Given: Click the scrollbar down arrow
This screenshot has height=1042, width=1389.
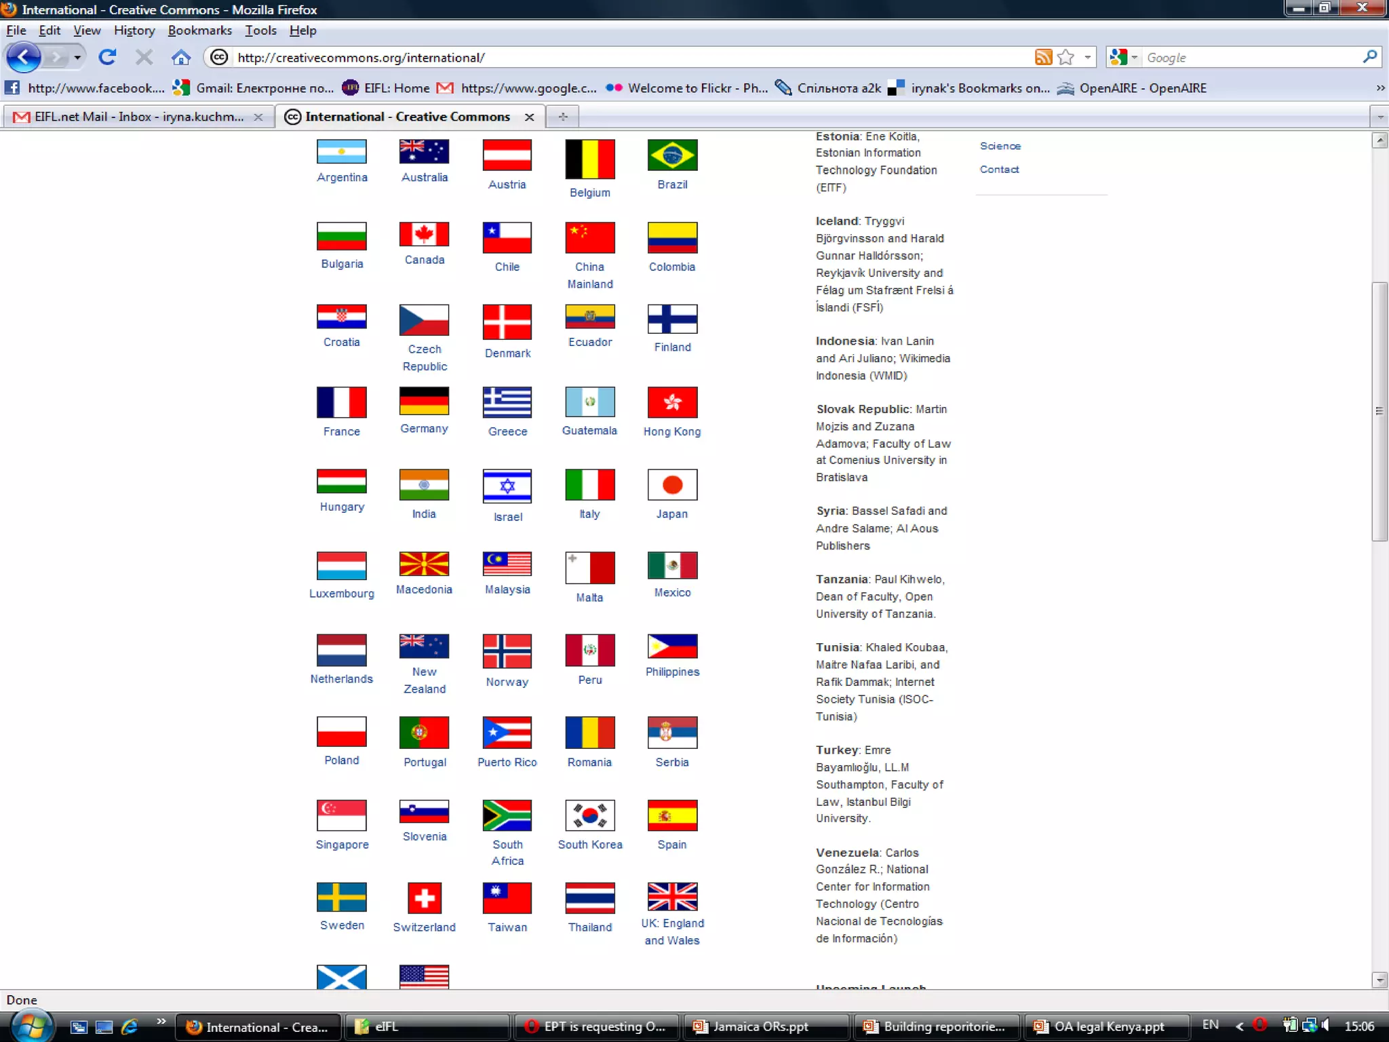Looking at the screenshot, I should (1379, 980).
